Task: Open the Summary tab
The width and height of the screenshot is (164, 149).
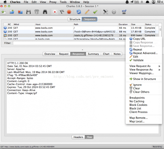Action: tap(93, 54)
